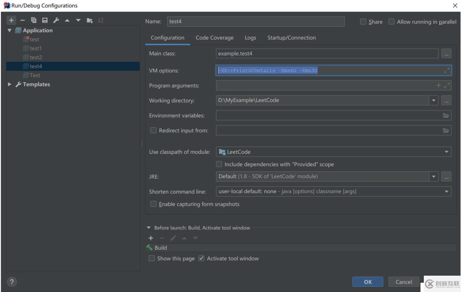Add a Before launch task
Viewport: 461px width, 292px height.
point(151,238)
